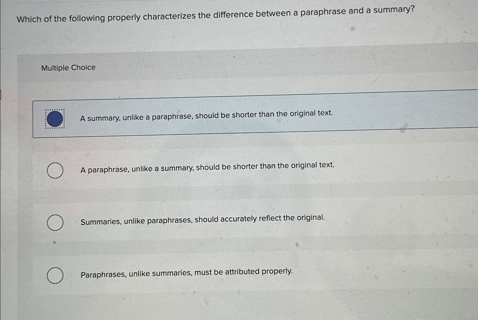
Task: Choose the summaries accurately reflect original answer
Action: (x=203, y=219)
